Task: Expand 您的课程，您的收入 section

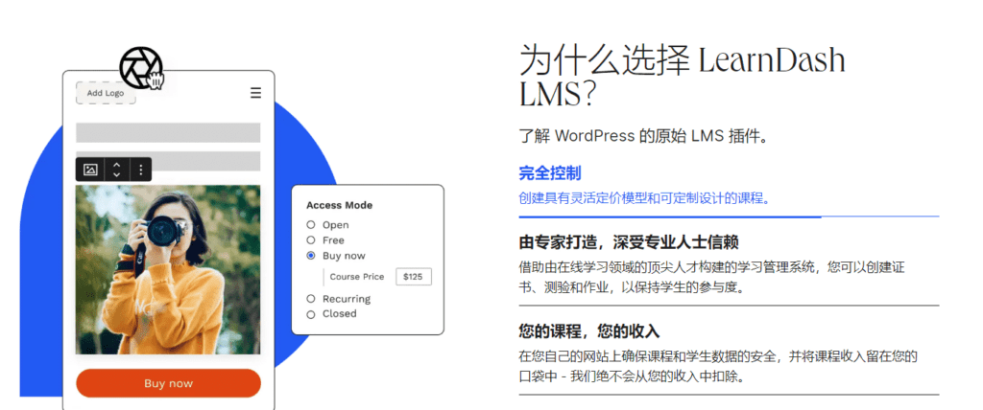Action: pyautogui.click(x=589, y=331)
